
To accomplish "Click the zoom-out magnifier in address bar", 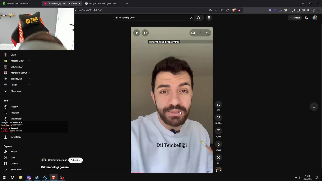I will click(x=216, y=10).
